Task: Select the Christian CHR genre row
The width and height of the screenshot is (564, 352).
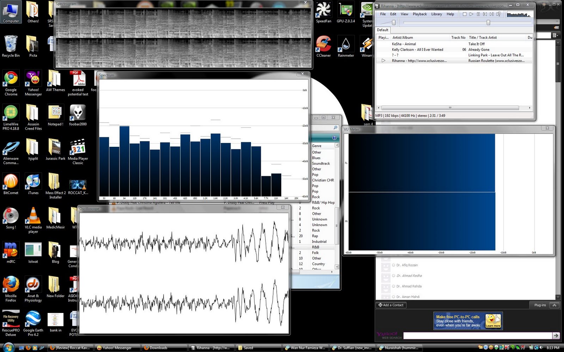Action: point(323,180)
